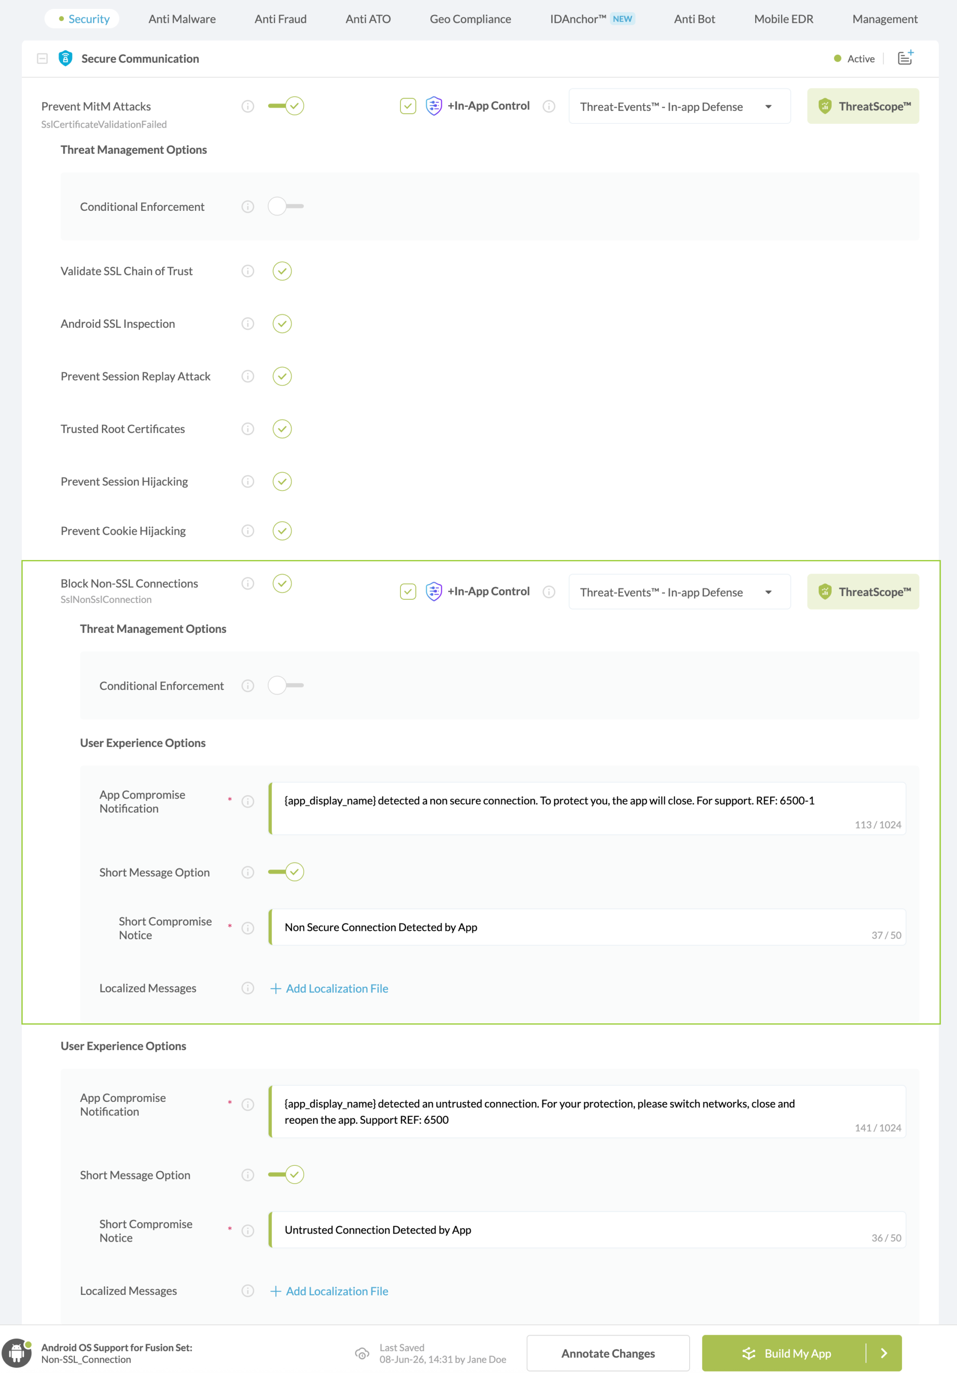Screen dimensions: 957x1373
Task: Show info for Non-SSL App Compromise Notification
Action: coord(248,801)
